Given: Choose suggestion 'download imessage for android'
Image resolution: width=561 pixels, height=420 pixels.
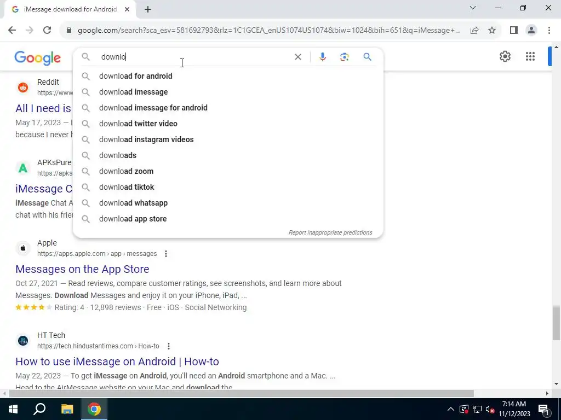Looking at the screenshot, I should click(x=228, y=108).
